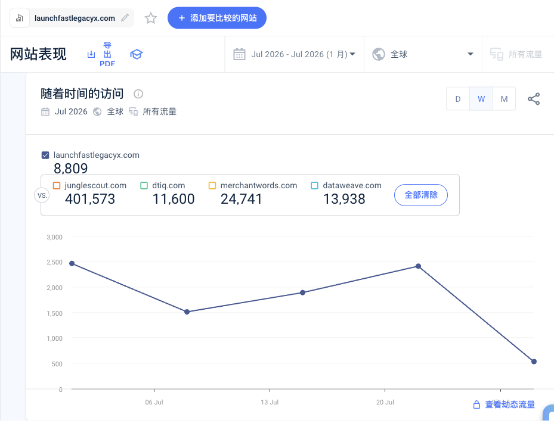Click the 导出 PDF link
The height and width of the screenshot is (442, 554).
(x=107, y=54)
